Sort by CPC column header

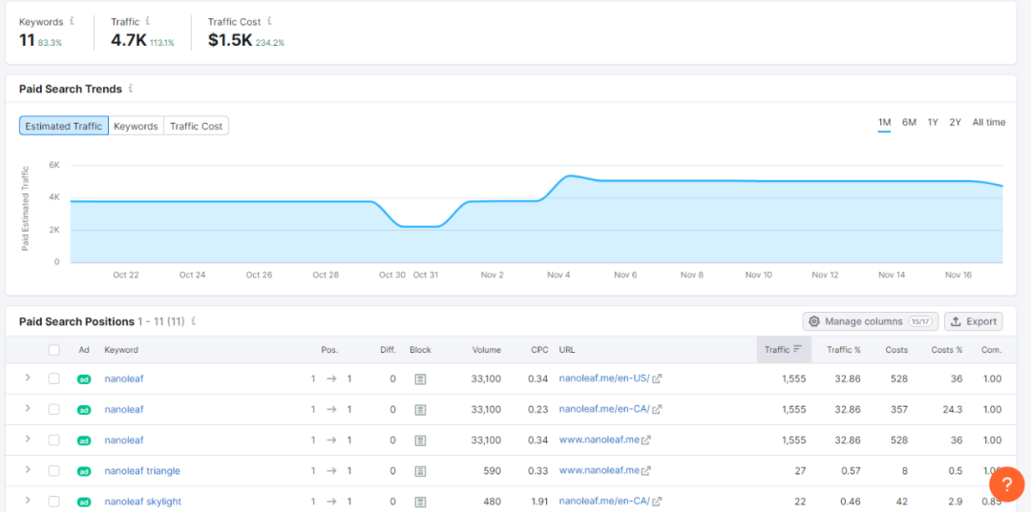pyautogui.click(x=539, y=350)
